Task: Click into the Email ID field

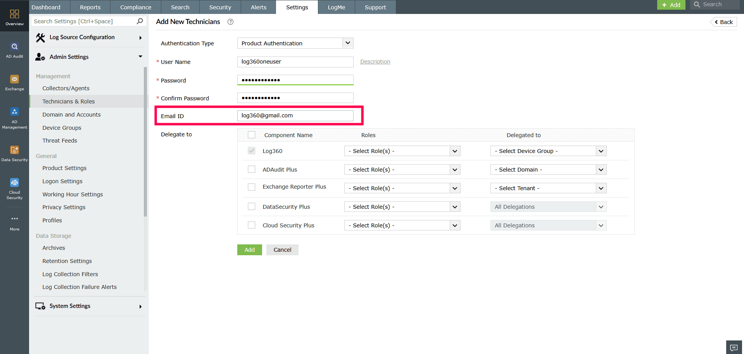Action: pos(295,115)
